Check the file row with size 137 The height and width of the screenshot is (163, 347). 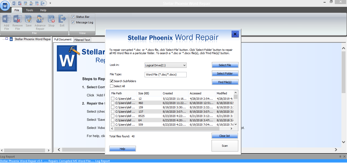click(113, 112)
